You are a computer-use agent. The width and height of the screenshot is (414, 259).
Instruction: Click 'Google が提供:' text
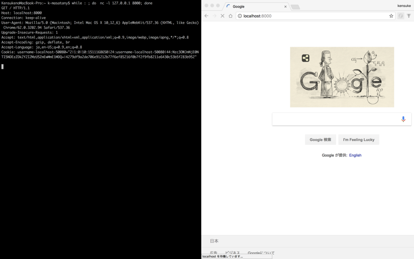coord(334,155)
